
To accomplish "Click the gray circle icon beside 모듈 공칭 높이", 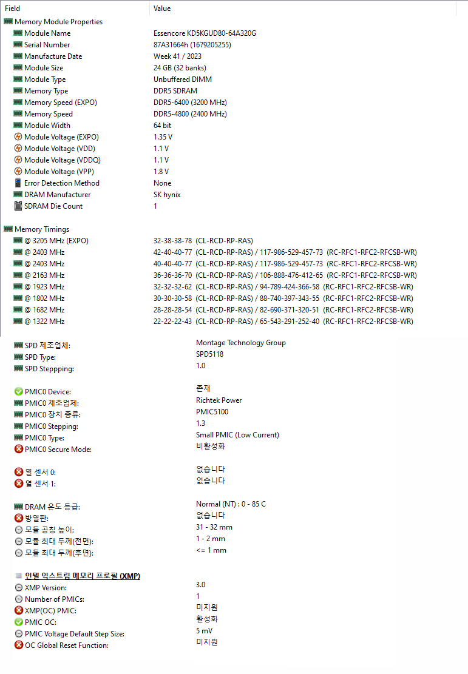I will pos(18,530).
